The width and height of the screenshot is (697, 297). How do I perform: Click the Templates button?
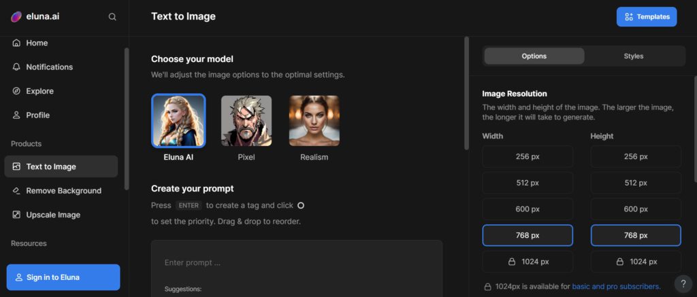point(647,17)
